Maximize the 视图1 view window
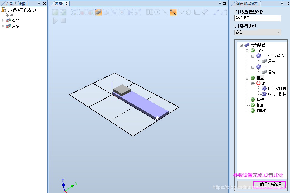The width and height of the screenshot is (290, 193). 224,4
